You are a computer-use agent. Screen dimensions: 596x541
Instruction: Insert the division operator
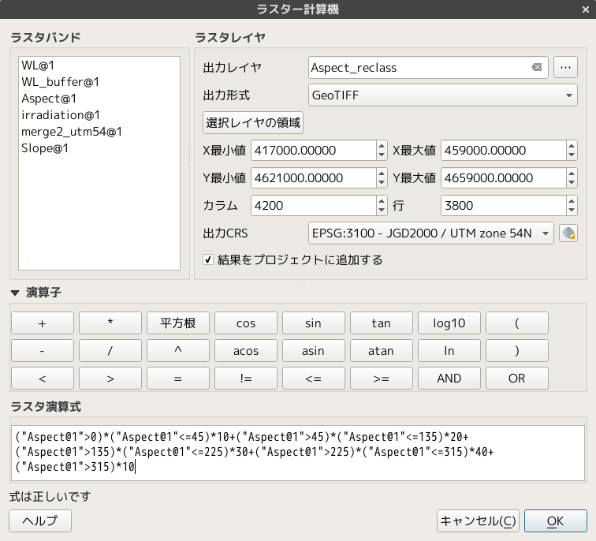110,350
